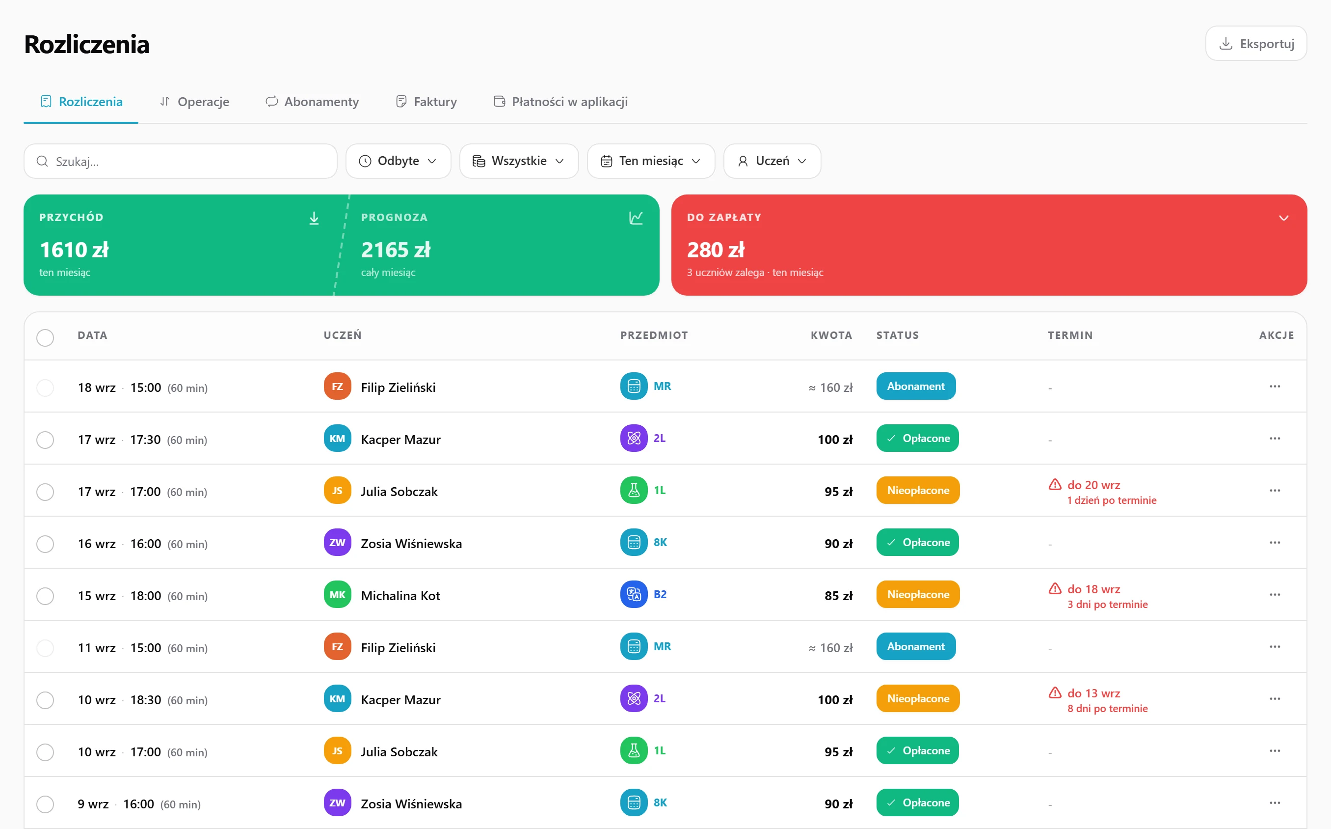Switch to the Operacje tab

[x=194, y=102]
